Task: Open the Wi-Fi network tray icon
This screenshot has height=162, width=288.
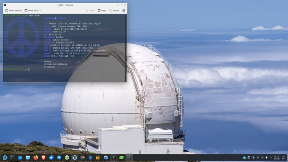Action: (262, 157)
